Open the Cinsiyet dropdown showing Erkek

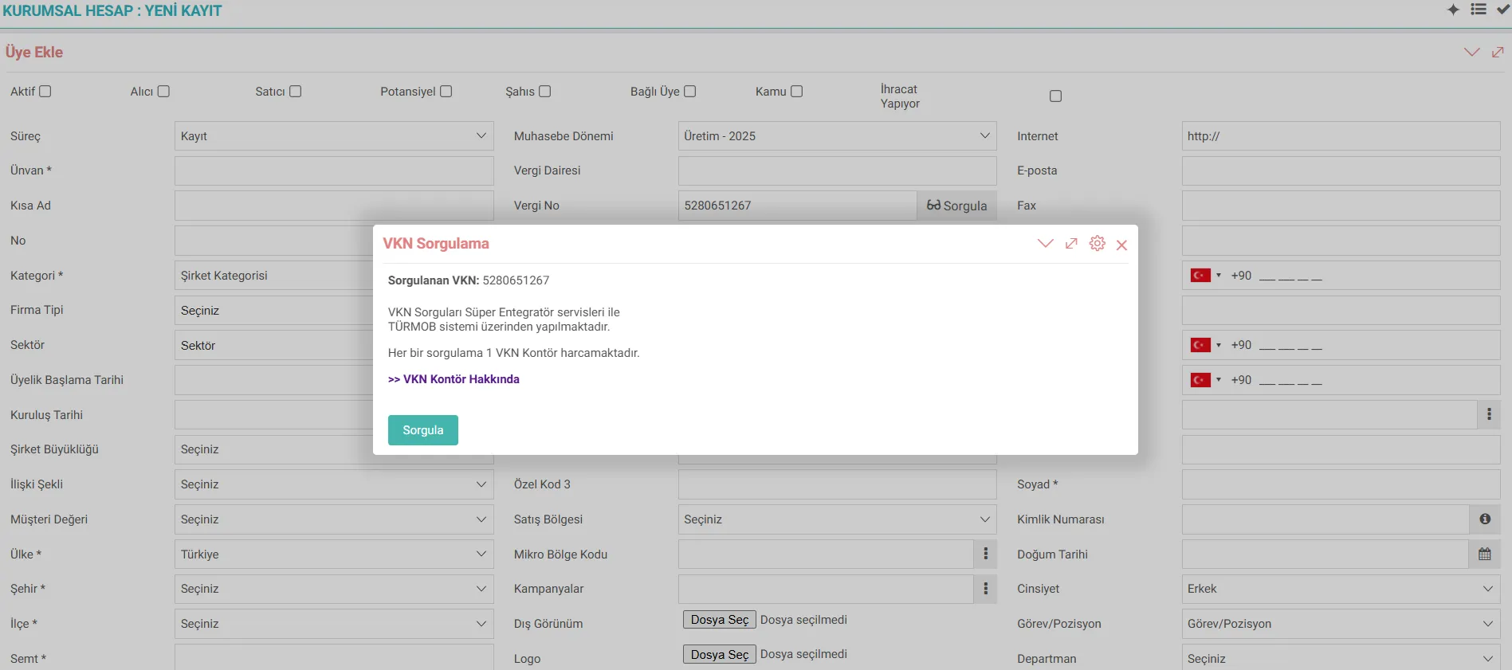(x=1340, y=589)
